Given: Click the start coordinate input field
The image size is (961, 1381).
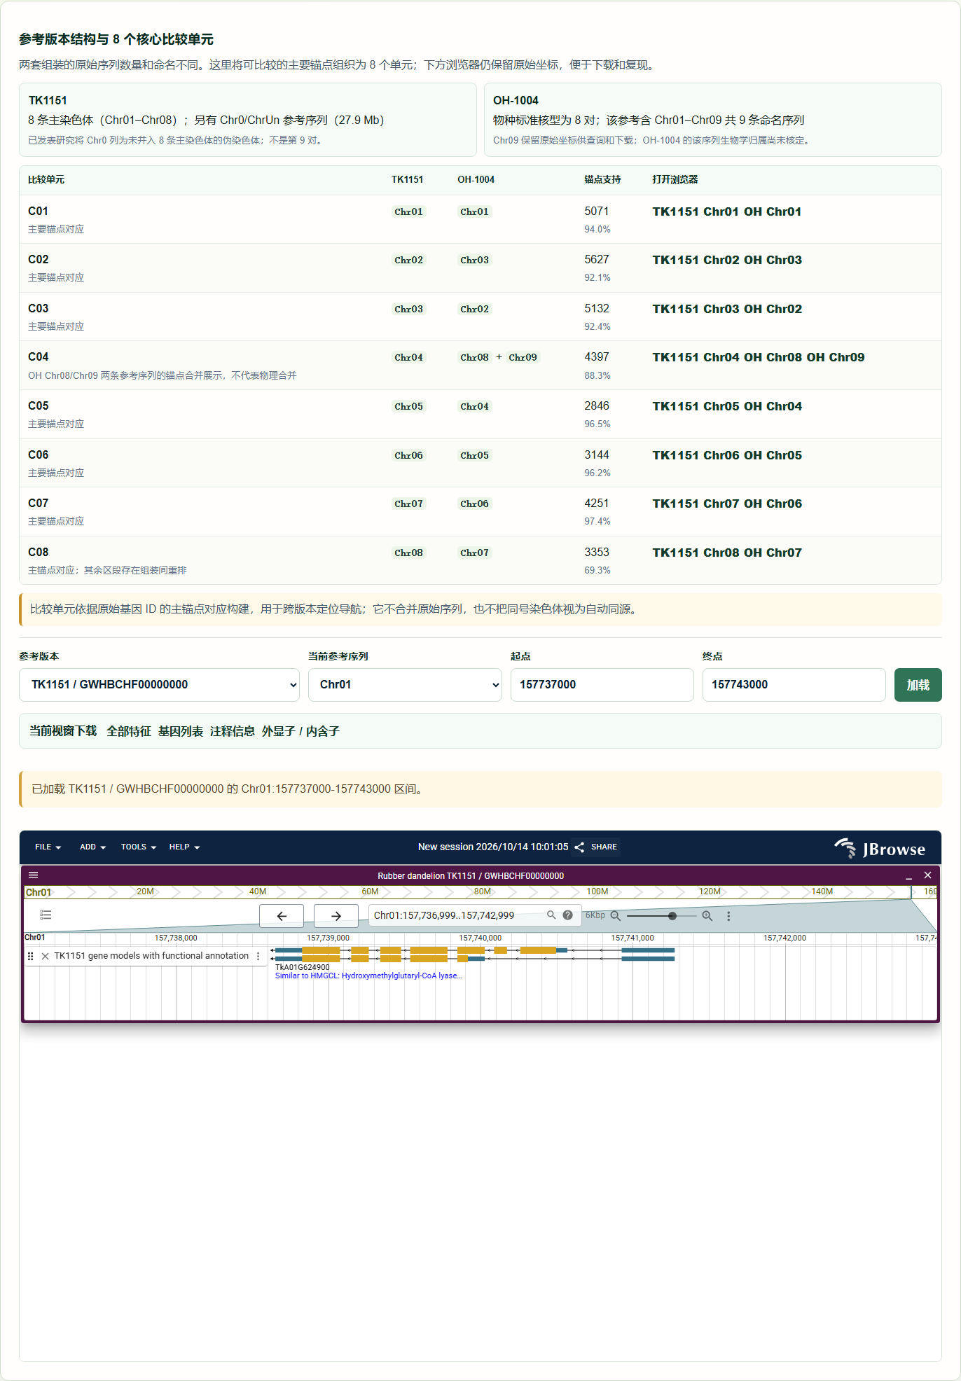Looking at the screenshot, I should coord(602,684).
